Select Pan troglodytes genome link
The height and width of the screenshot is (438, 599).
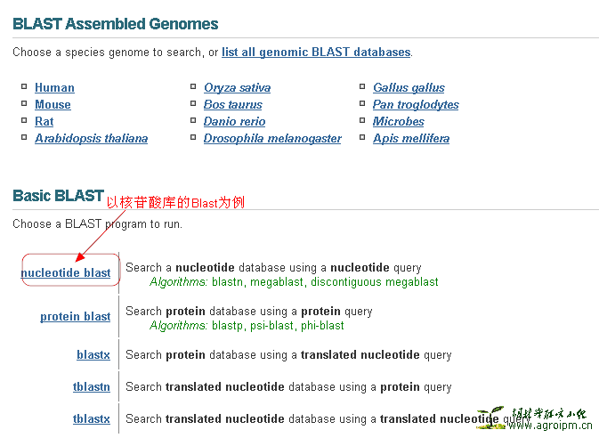[416, 104]
